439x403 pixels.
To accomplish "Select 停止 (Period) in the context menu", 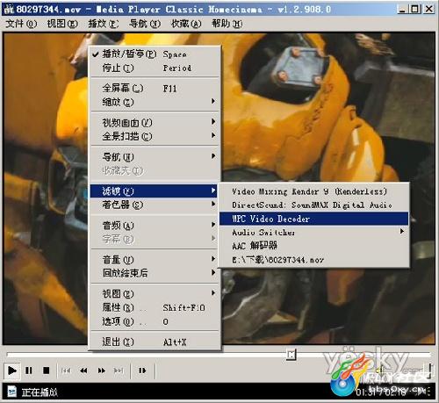I will 155,68.
